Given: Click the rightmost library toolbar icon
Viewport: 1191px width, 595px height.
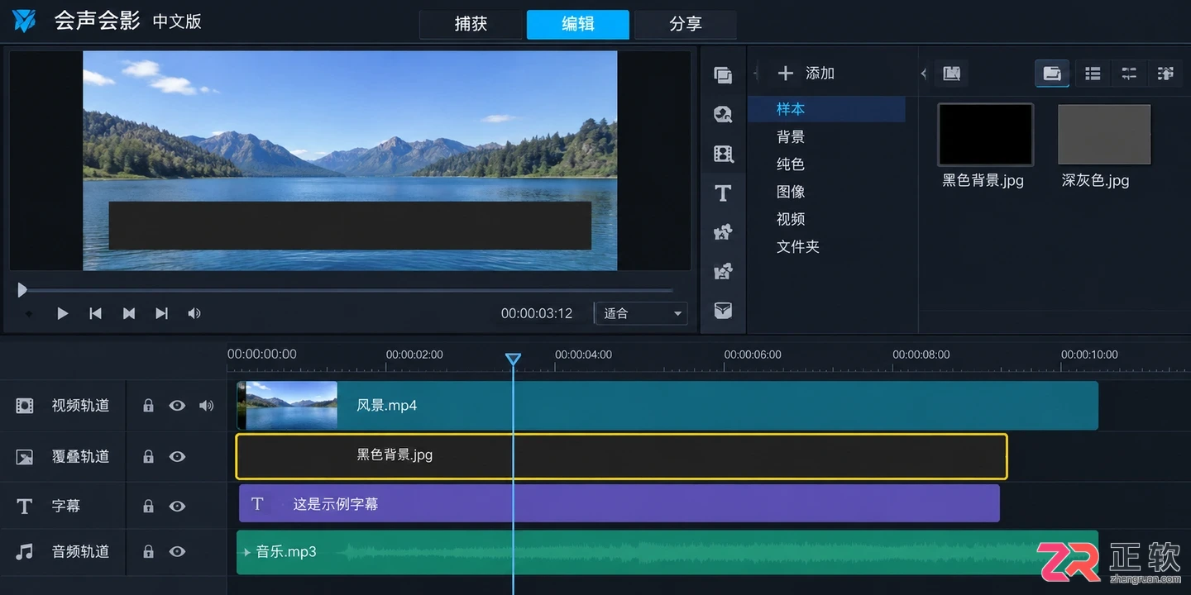Looking at the screenshot, I should (1165, 74).
